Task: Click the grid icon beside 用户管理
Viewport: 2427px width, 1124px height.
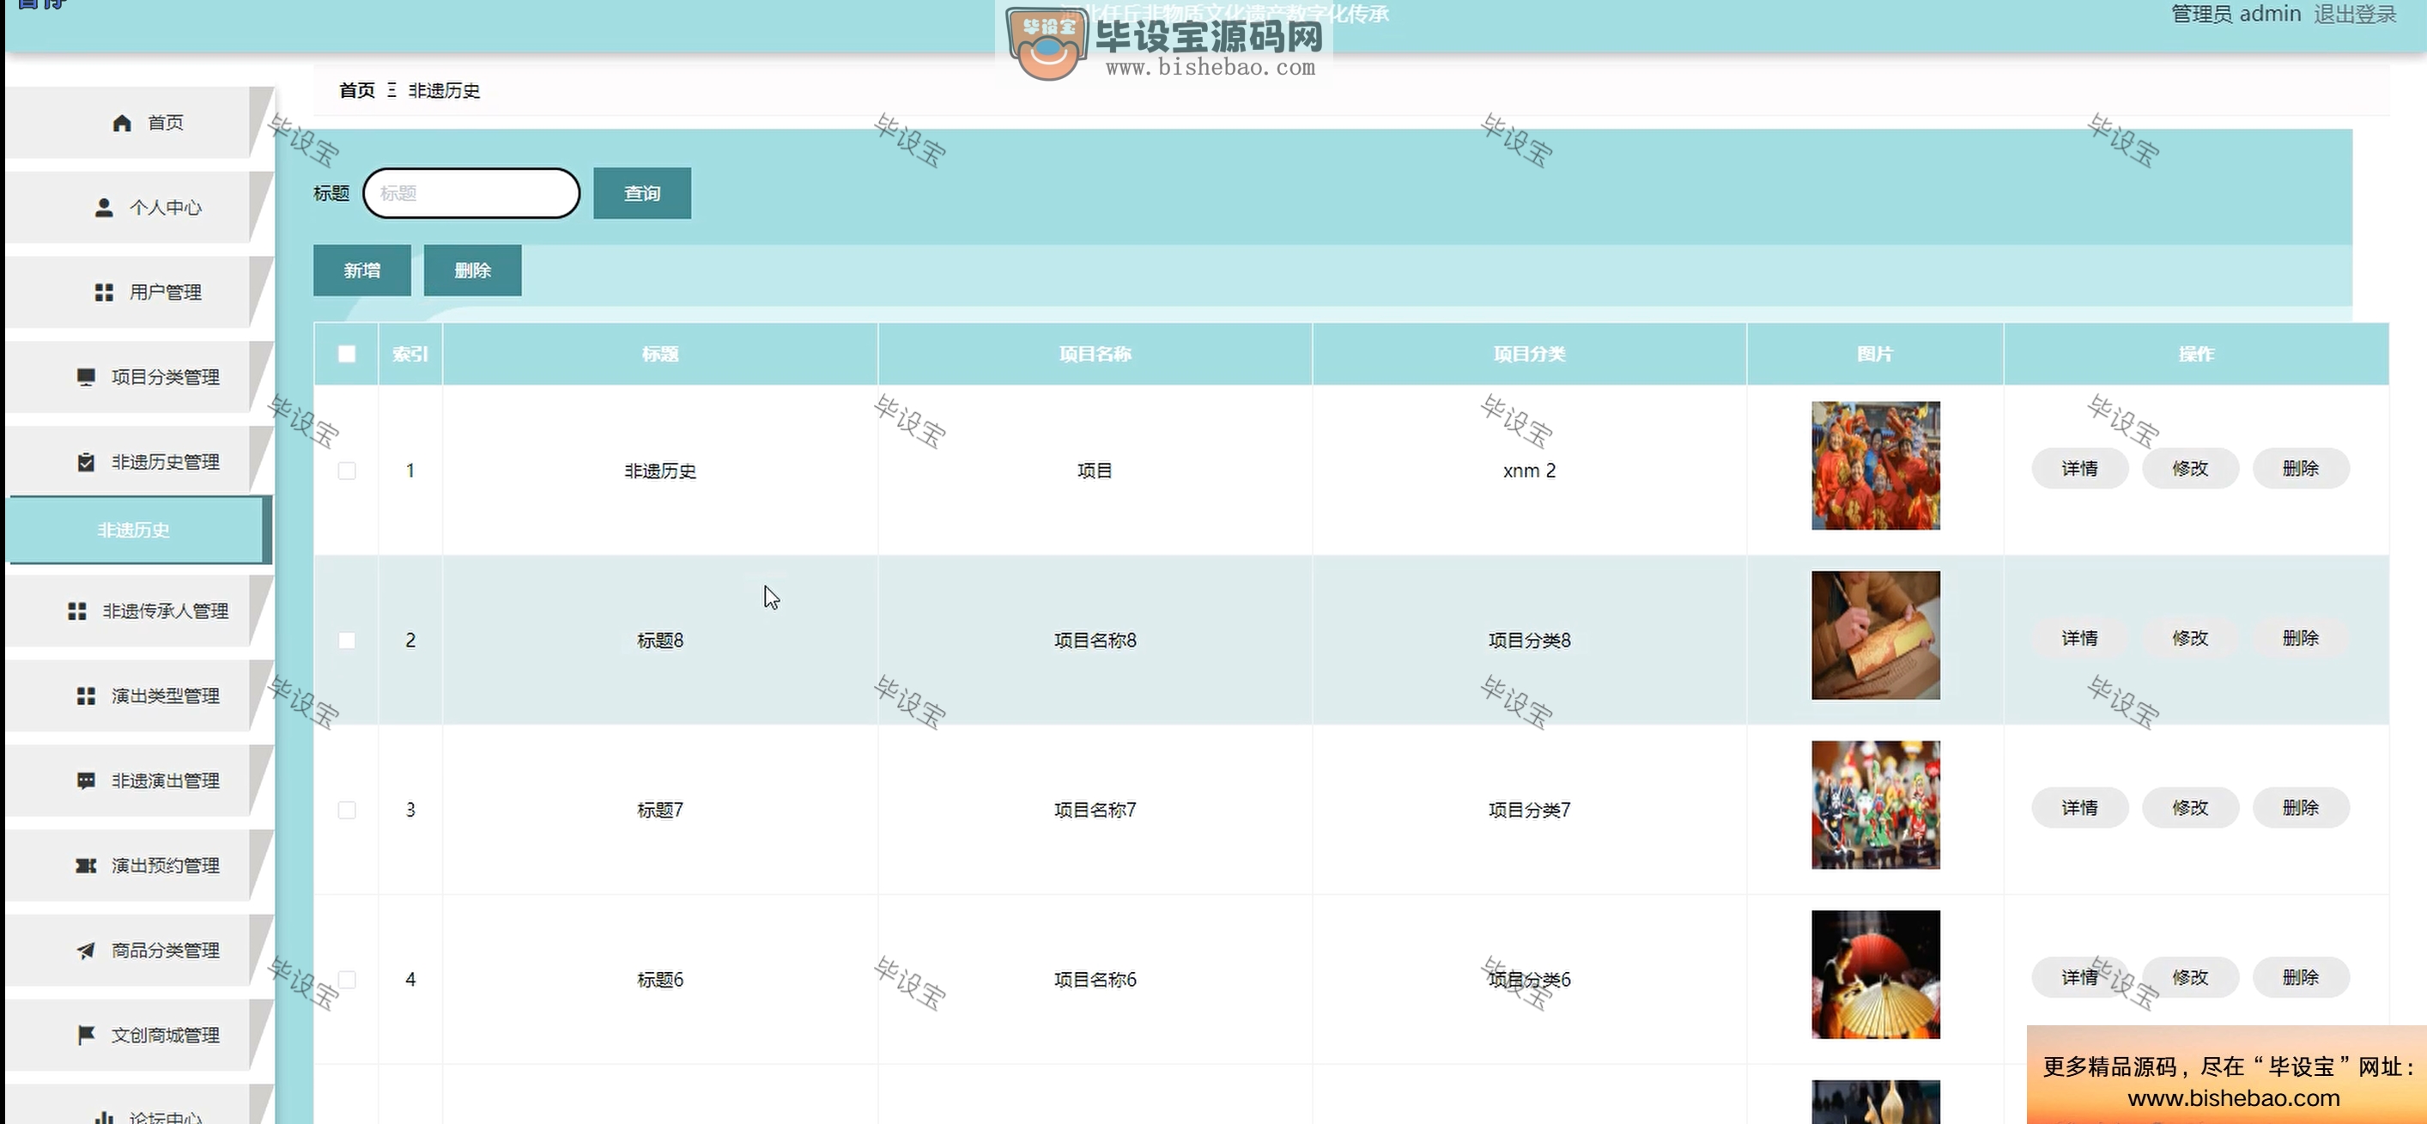Action: pyautogui.click(x=104, y=292)
